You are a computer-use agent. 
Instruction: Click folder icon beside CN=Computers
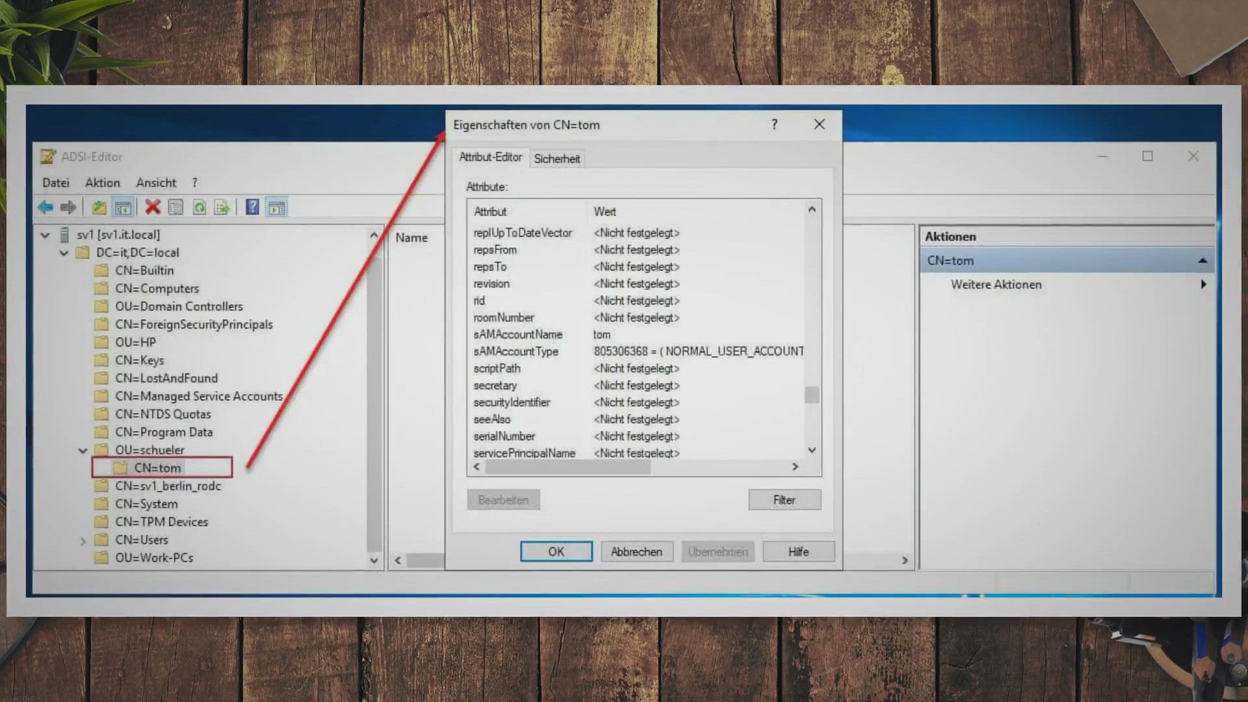pyautogui.click(x=101, y=289)
